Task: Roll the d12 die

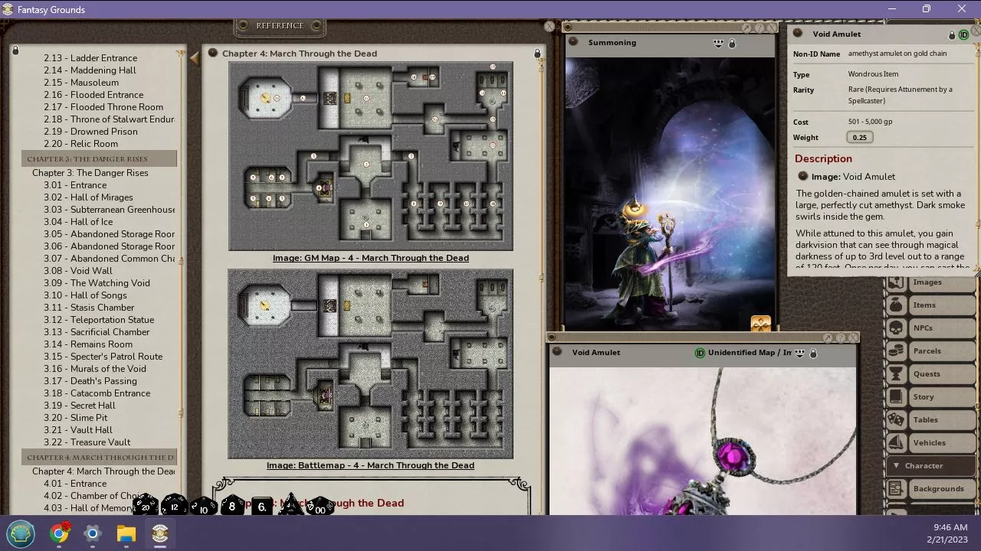Action: pyautogui.click(x=174, y=505)
